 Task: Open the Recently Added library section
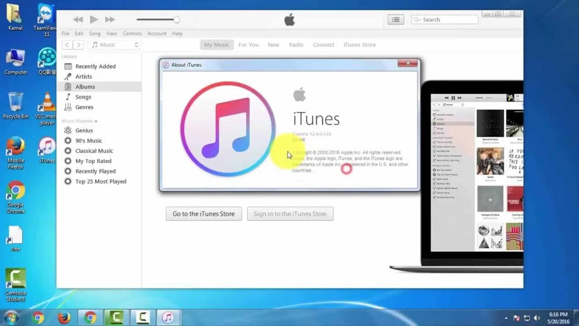95,66
